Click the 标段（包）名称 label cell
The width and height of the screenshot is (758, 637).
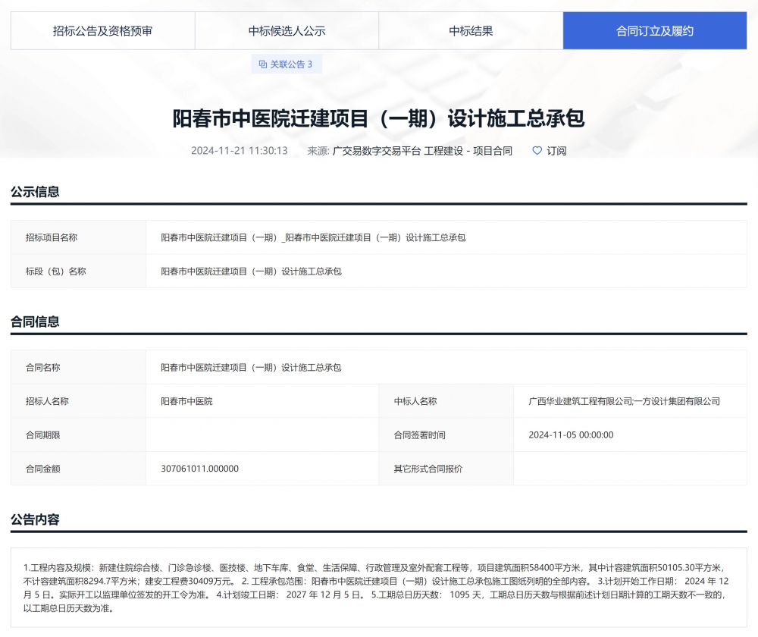point(78,271)
